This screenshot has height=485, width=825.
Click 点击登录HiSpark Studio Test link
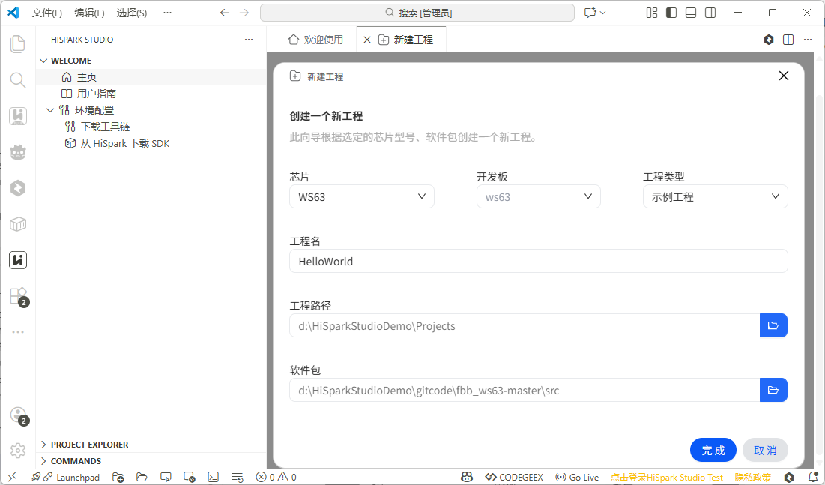(667, 477)
